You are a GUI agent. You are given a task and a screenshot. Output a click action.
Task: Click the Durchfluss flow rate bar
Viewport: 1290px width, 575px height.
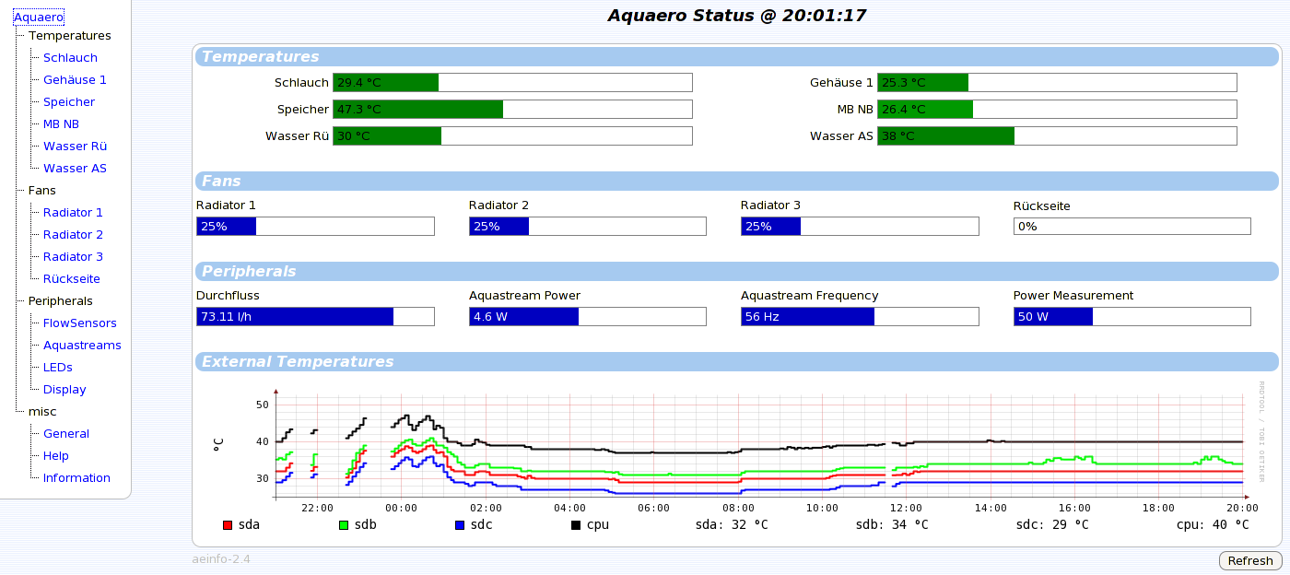tap(315, 317)
